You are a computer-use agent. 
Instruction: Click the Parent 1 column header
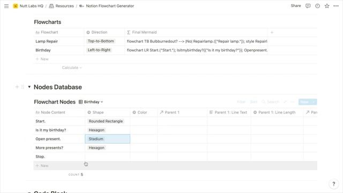point(182,112)
